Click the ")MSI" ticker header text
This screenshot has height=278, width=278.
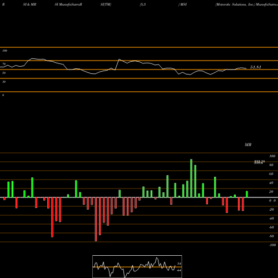tap(182, 4)
